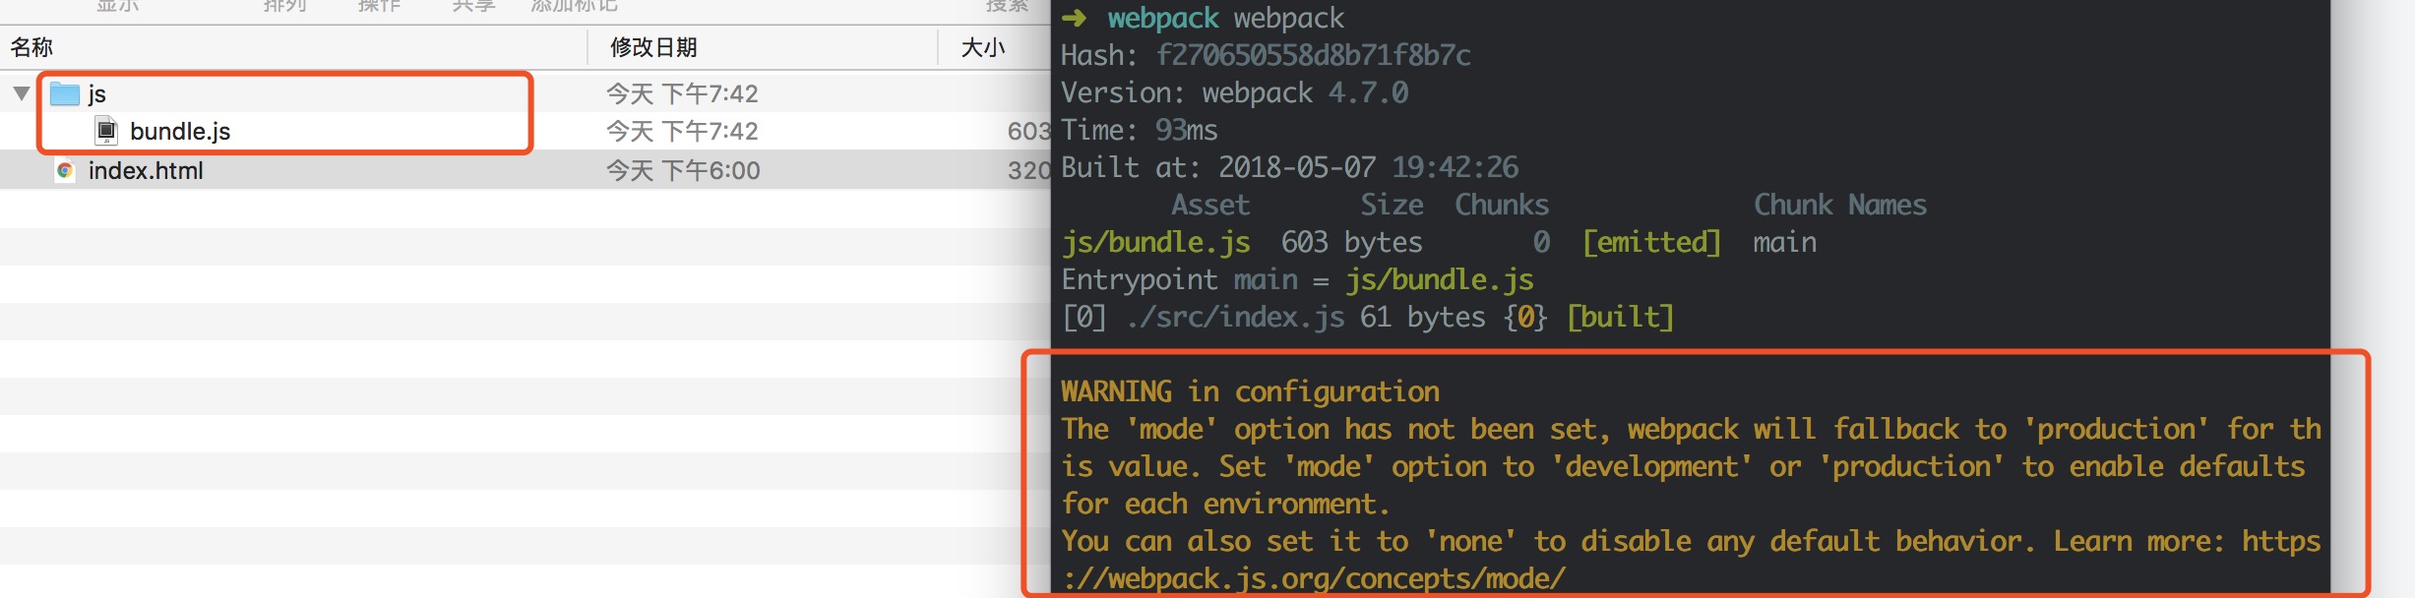The width and height of the screenshot is (2415, 598).
Task: Select the index.html file name
Action: click(146, 170)
